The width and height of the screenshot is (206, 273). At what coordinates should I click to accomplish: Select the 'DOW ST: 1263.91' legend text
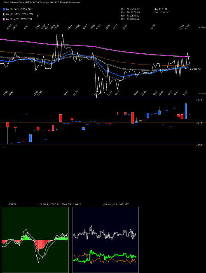coord(19,9)
